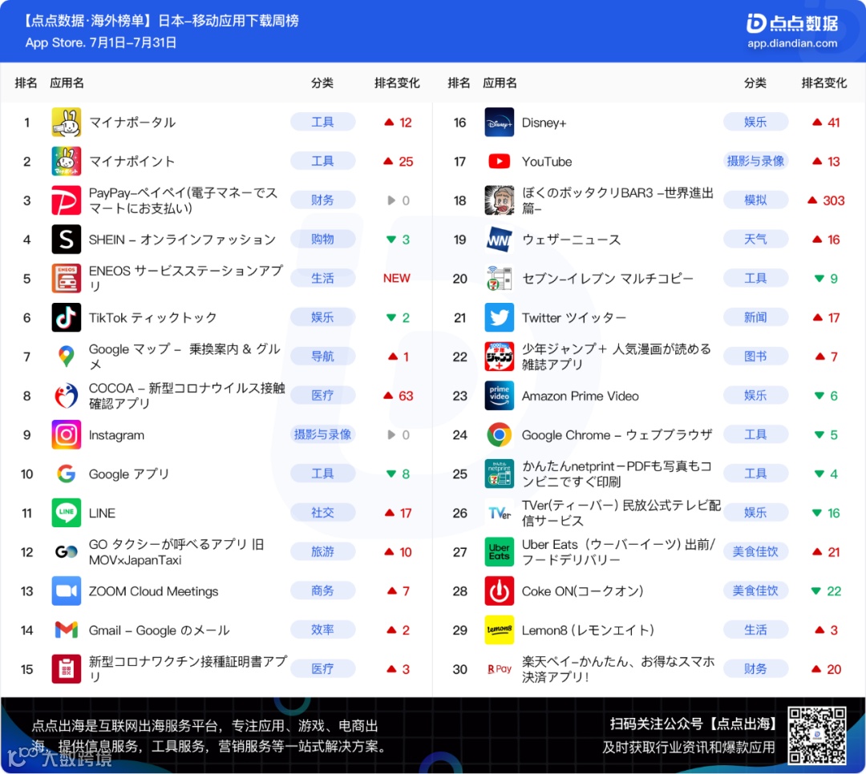Select the 社交 tag for LINE
Viewport: 866px width, 774px height.
[322, 512]
